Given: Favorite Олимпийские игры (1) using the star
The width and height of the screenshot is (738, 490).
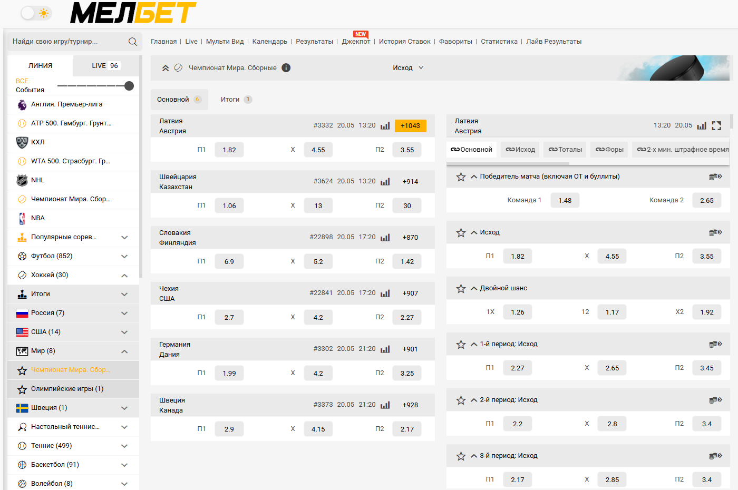Looking at the screenshot, I should click(22, 389).
